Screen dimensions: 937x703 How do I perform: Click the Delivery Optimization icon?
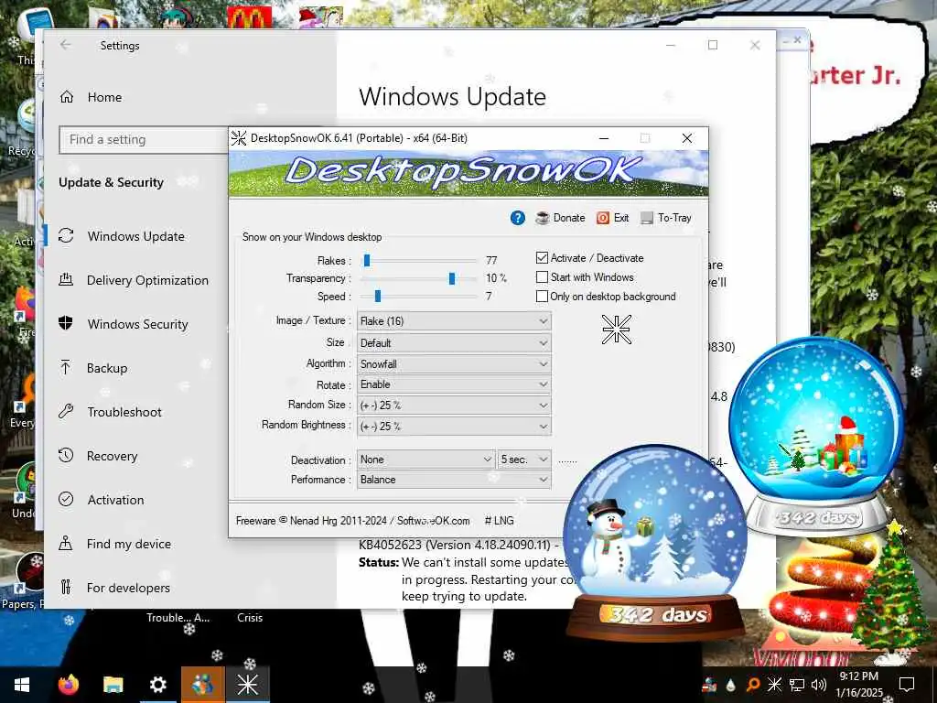[66, 279]
